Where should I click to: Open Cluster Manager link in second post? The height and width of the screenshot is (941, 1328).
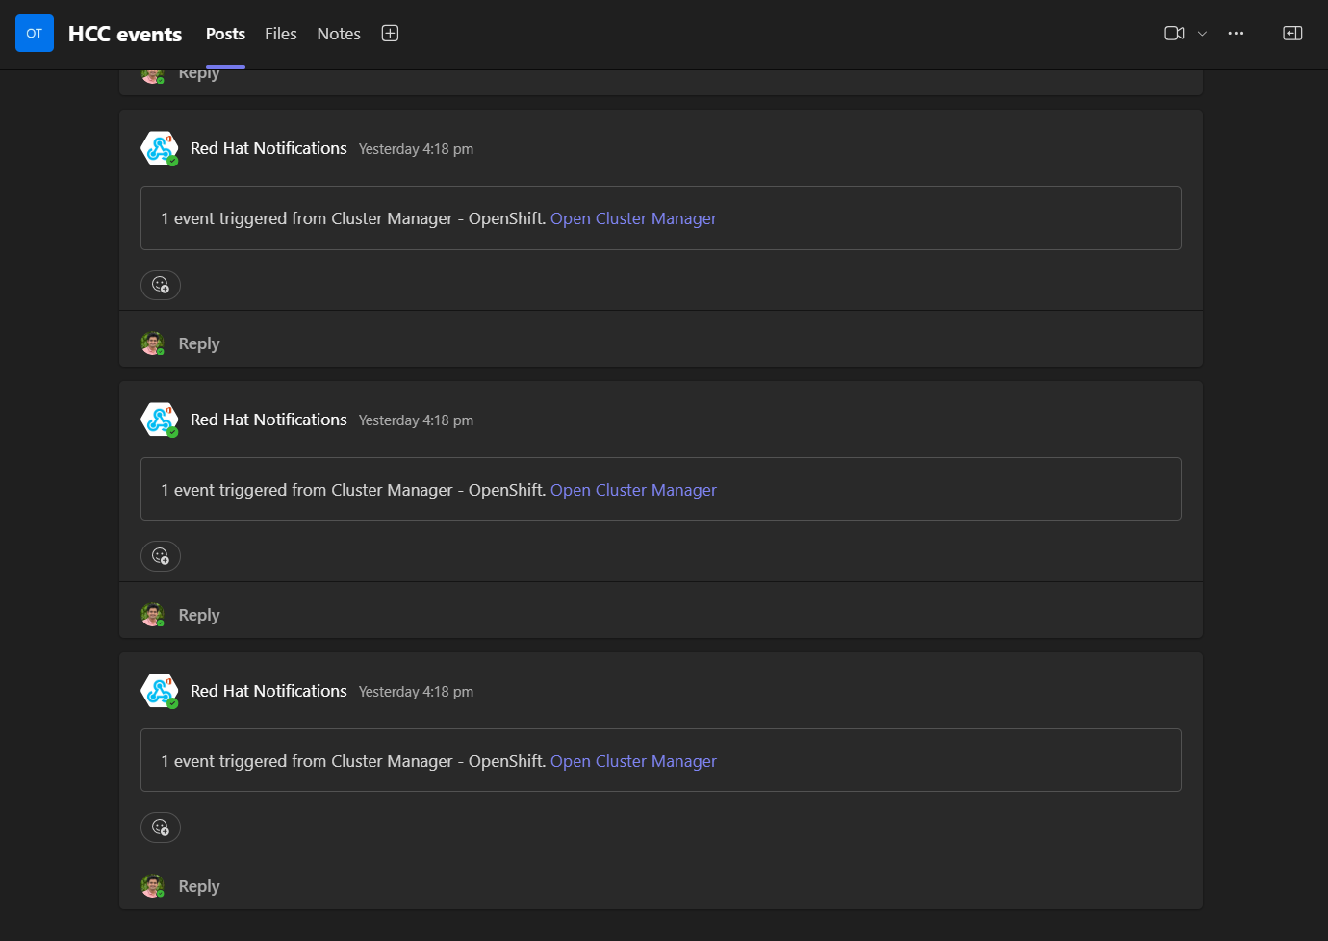coord(633,490)
